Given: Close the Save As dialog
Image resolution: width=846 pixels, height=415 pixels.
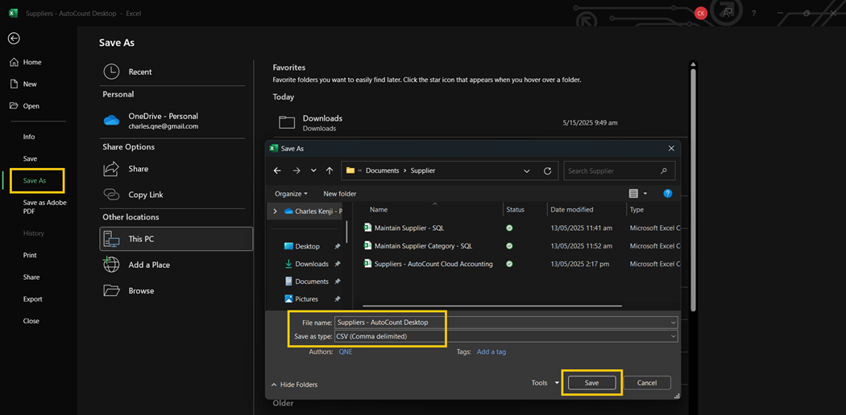Looking at the screenshot, I should 671,148.
